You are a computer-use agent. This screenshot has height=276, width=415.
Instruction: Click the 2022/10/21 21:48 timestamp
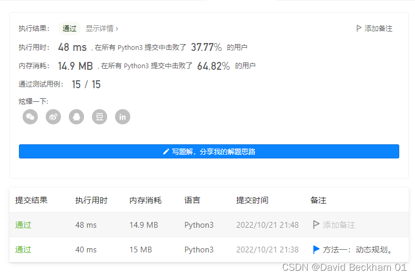[267, 225]
